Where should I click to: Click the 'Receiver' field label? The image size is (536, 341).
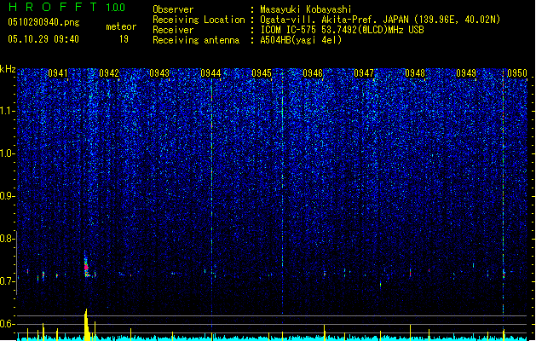point(173,30)
